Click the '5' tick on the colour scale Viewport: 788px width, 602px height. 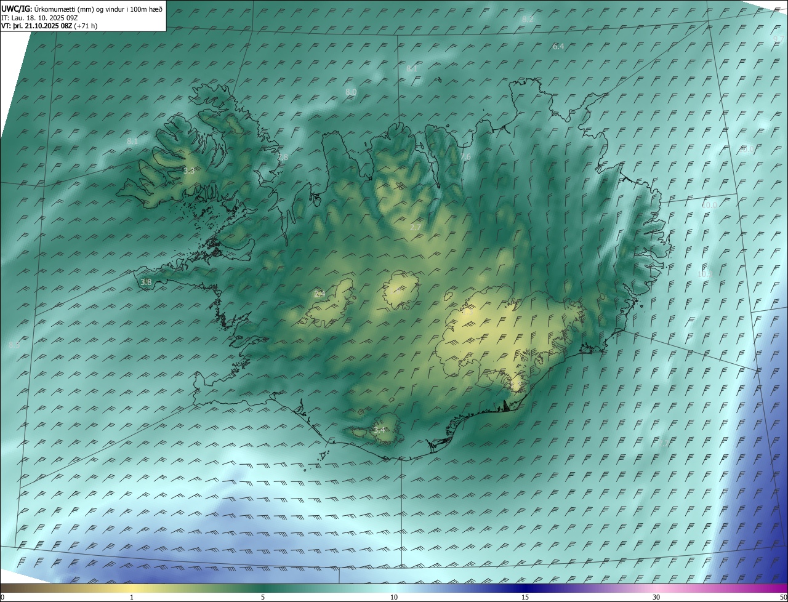point(263,597)
